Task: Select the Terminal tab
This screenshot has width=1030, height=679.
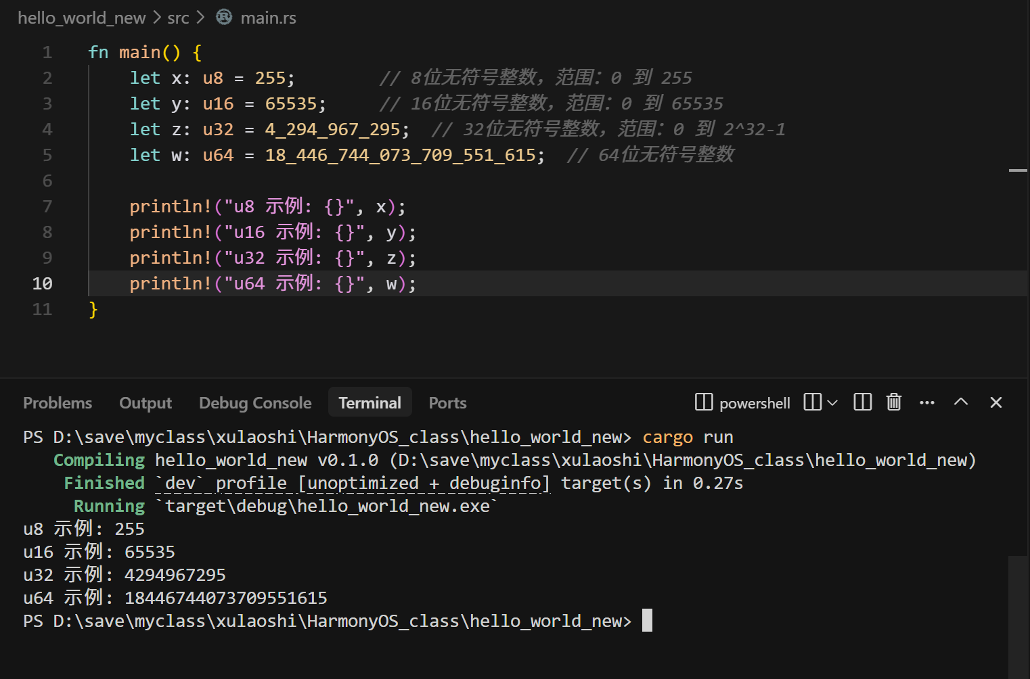Action: 370,402
